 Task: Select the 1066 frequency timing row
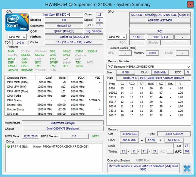click(149, 88)
